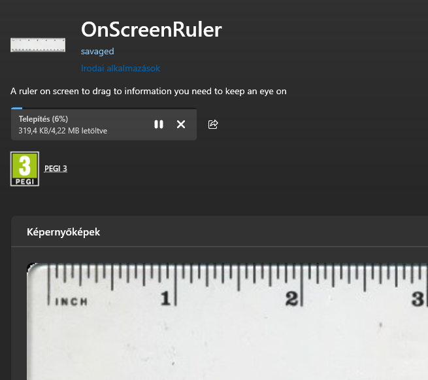Image resolution: width=428 pixels, height=380 pixels.
Task: Open the share icon next to install progress
Action: (x=213, y=124)
